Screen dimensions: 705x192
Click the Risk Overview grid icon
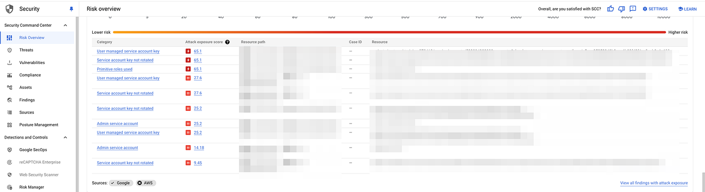[x=10, y=38]
